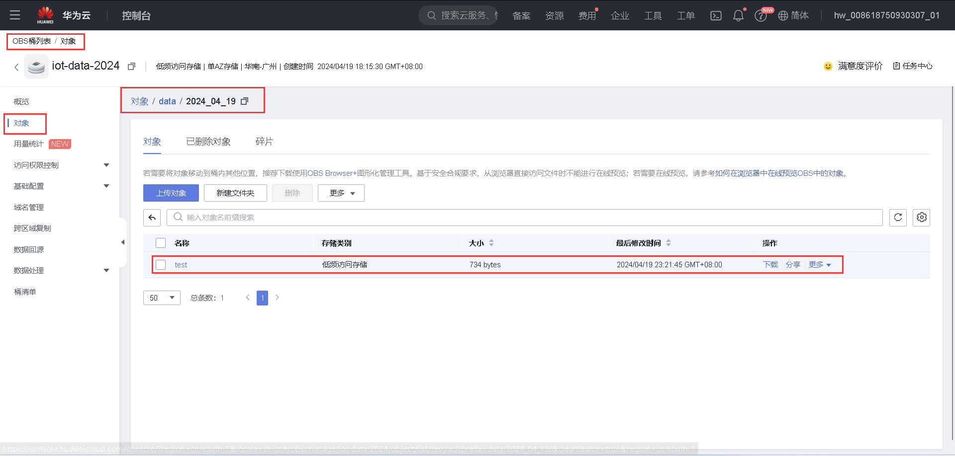Copy bucket name iot-data-2024 with copy icon
Viewport: 955px width, 456px height.
(131, 66)
